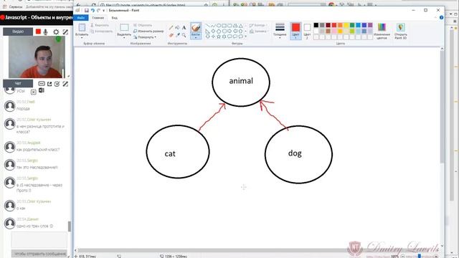Click the Redo arrow in quick access toolbar

click(99, 10)
